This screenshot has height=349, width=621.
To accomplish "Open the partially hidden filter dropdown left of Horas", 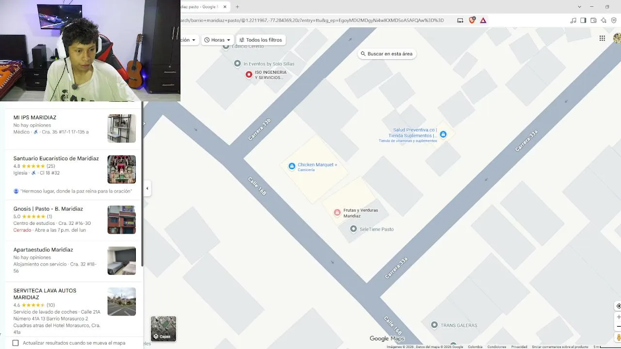I will click(189, 40).
